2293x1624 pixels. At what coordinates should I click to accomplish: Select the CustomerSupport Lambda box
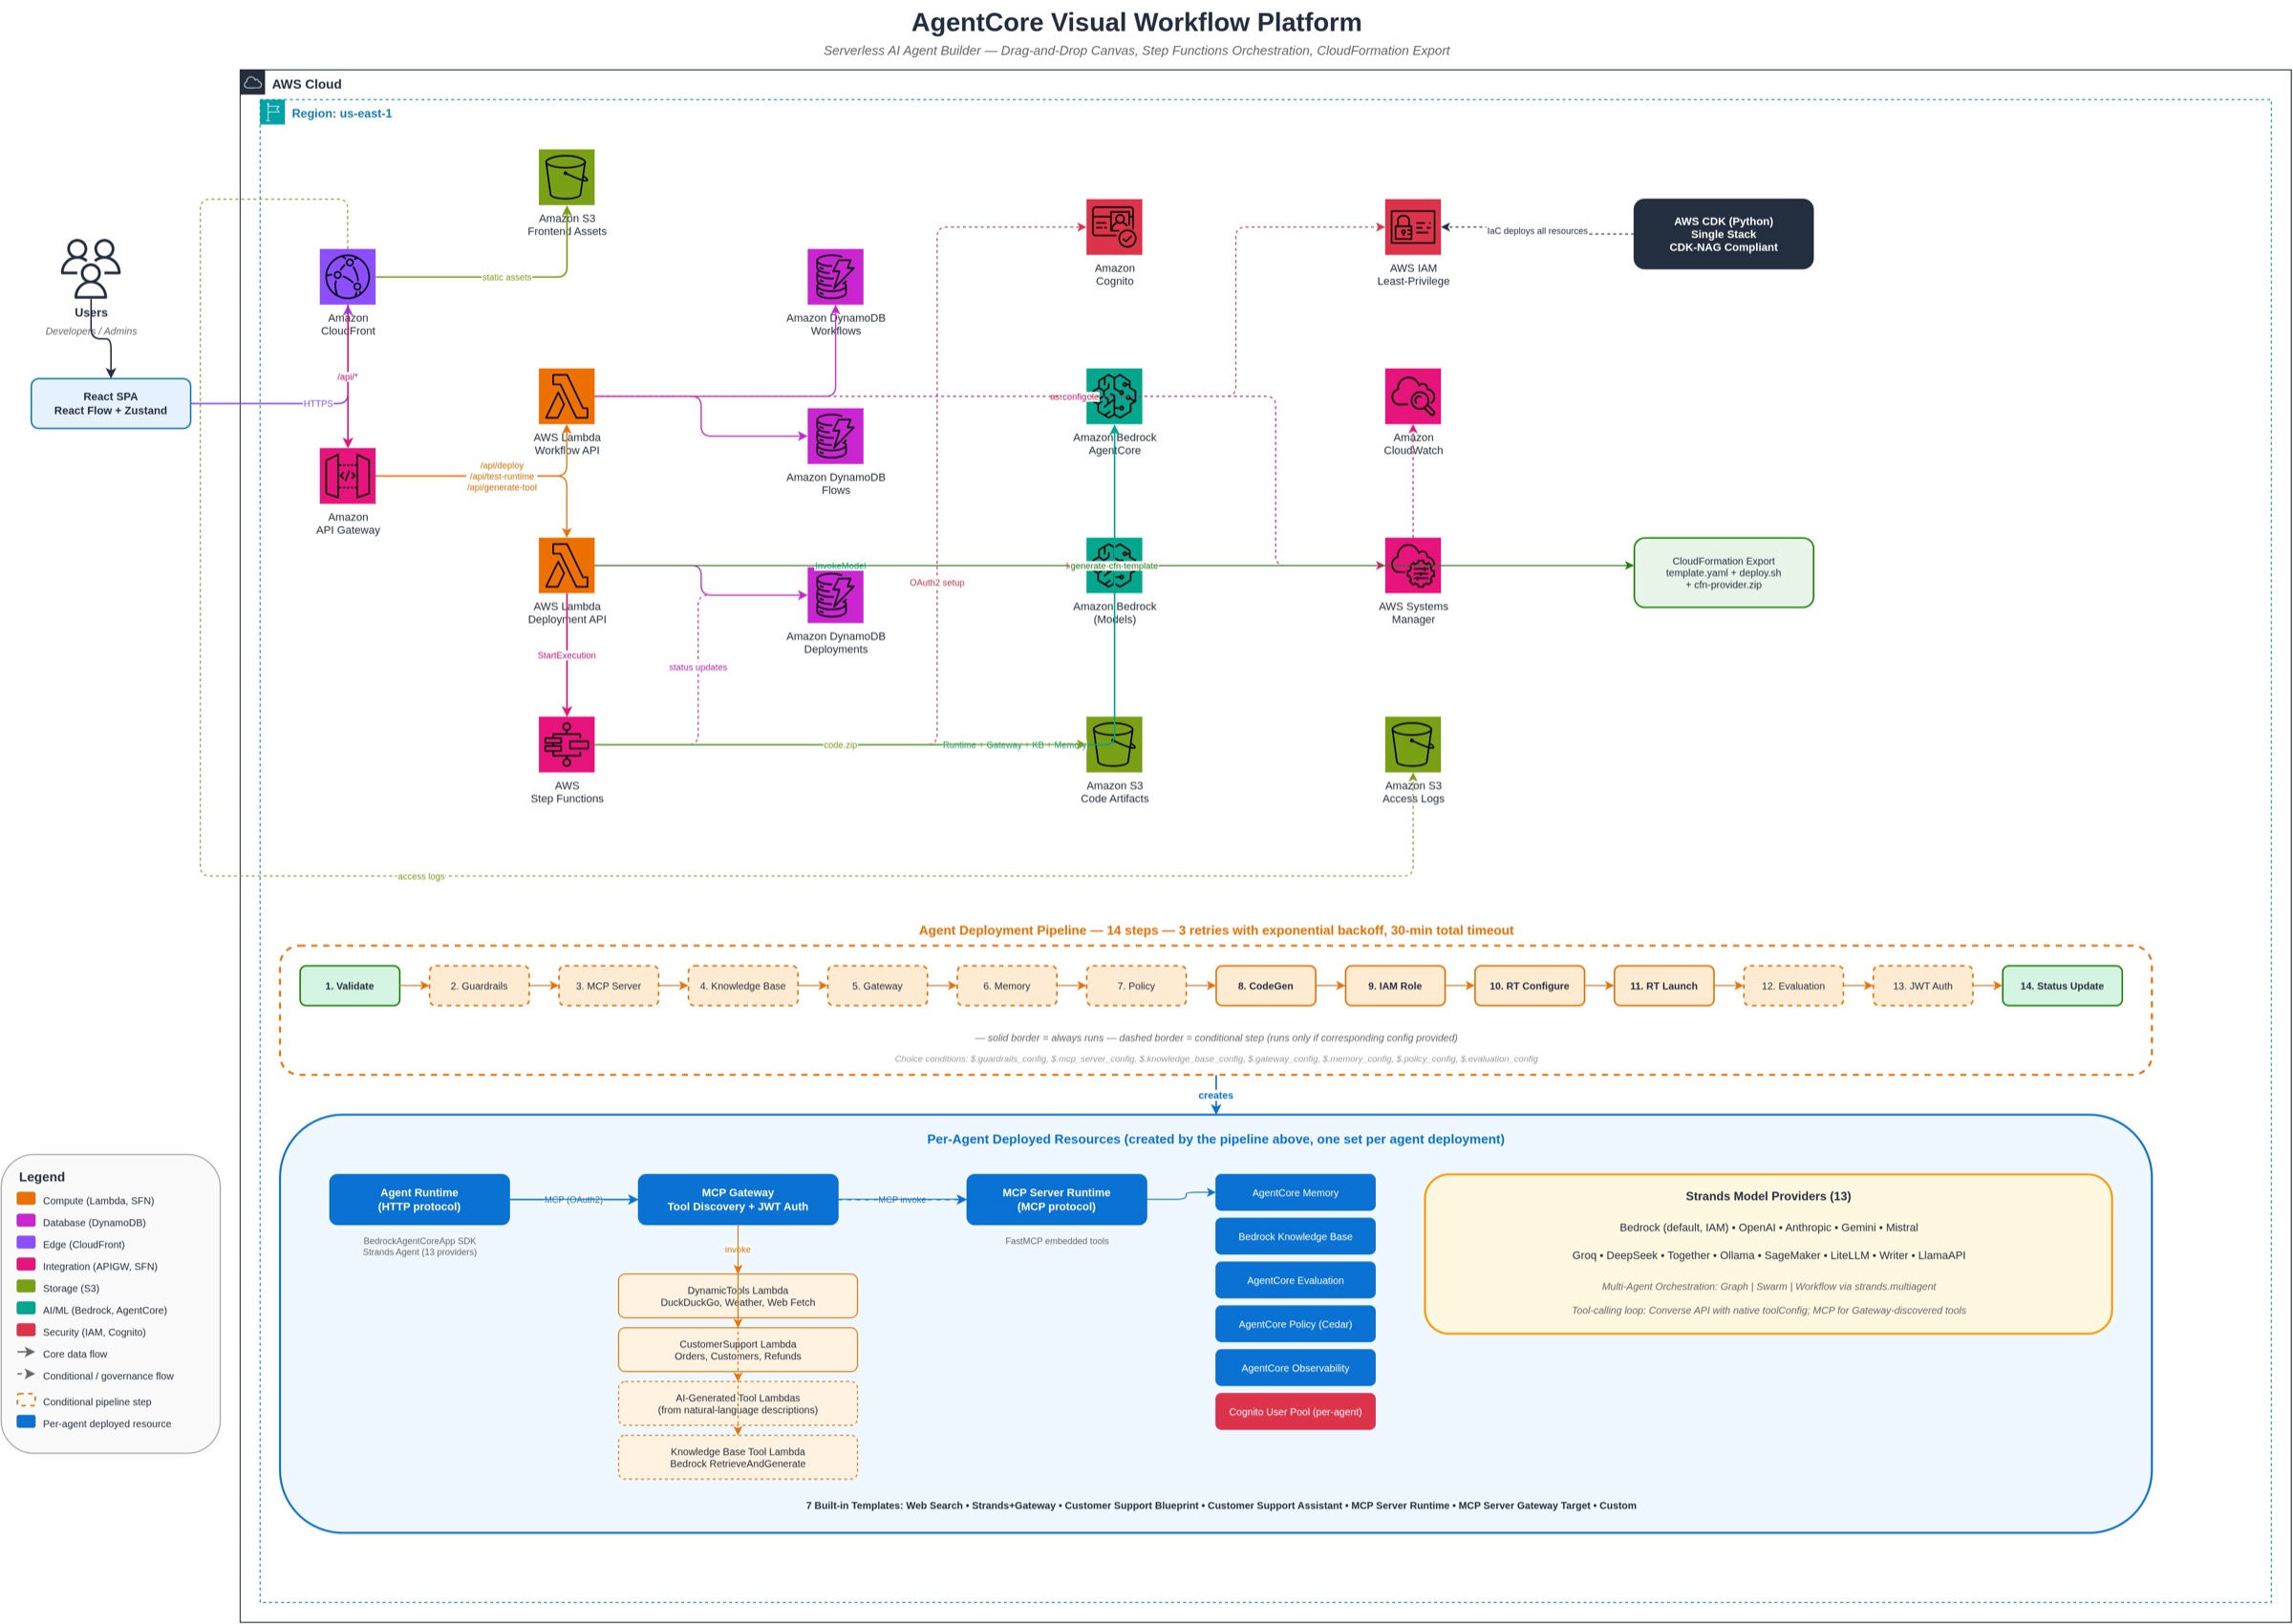click(x=737, y=1350)
